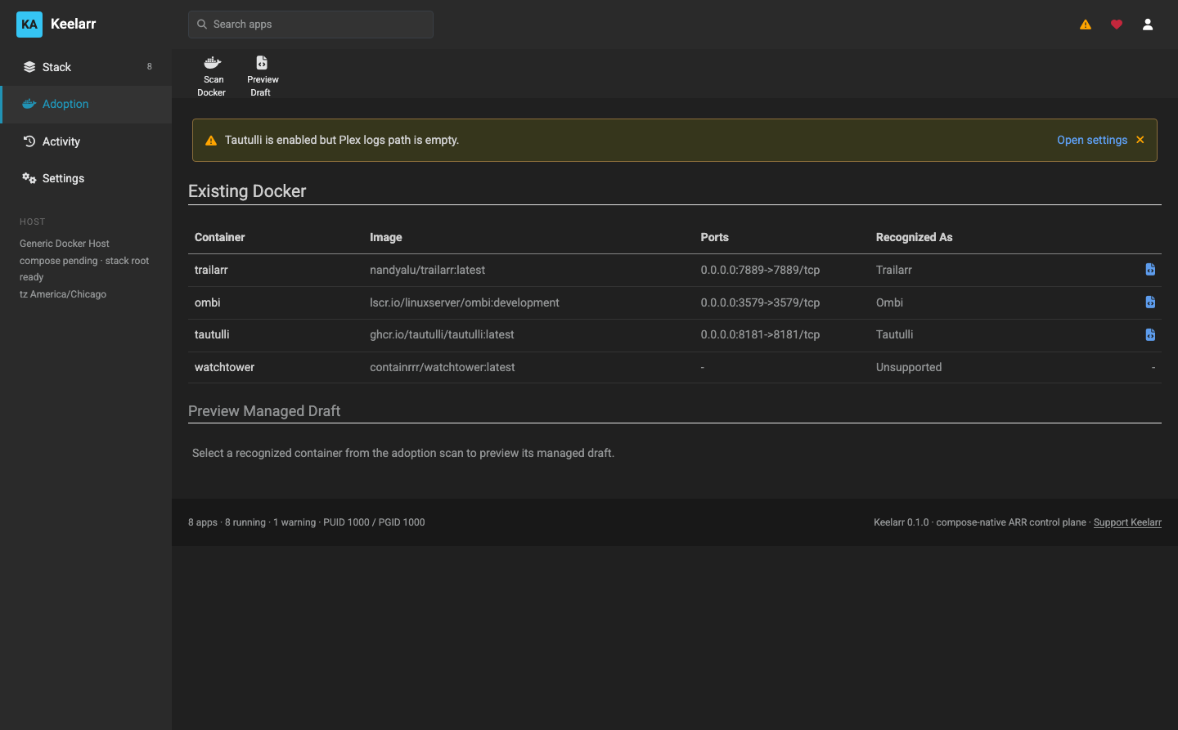Click the lscr.io/linuxserver/ombi:development image cell

[x=465, y=302]
